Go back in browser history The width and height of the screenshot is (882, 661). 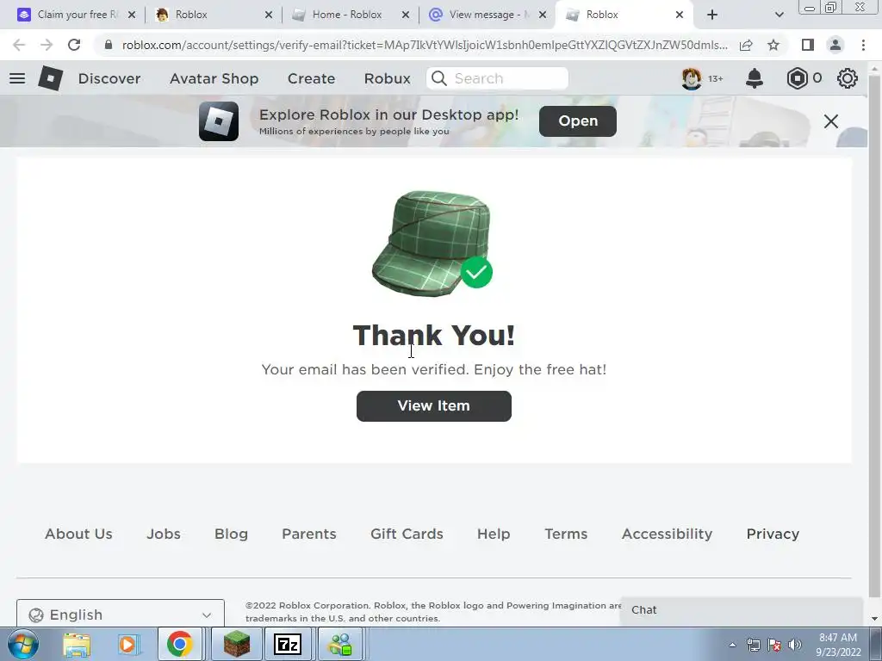point(19,45)
